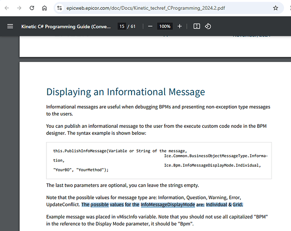Image resolution: width=291 pixels, height=231 pixels.
Task: Click the Kinetic C# Programming Guide title
Action: click(x=66, y=26)
